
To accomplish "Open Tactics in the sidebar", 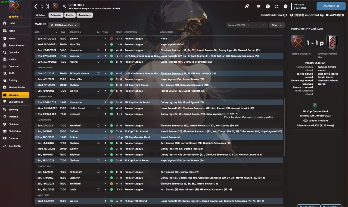I will click(x=15, y=59).
